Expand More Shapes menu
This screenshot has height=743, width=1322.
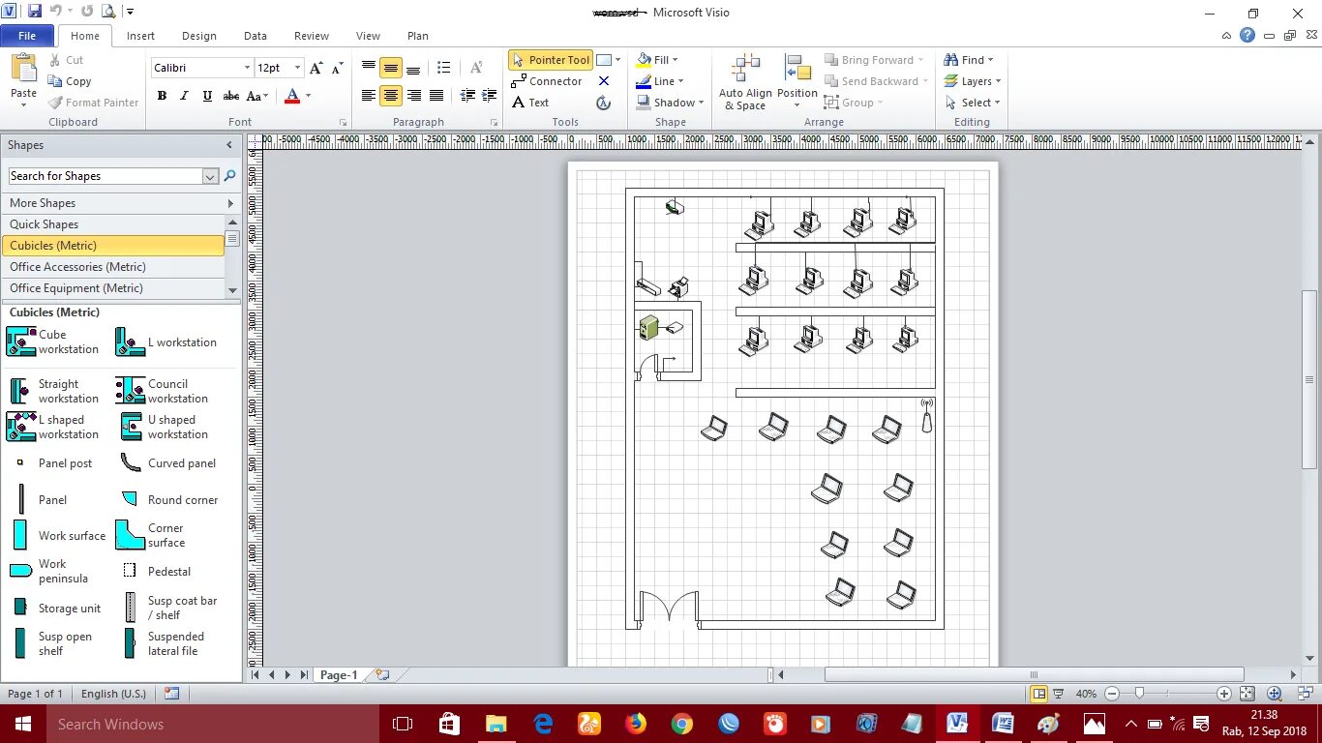click(x=120, y=203)
